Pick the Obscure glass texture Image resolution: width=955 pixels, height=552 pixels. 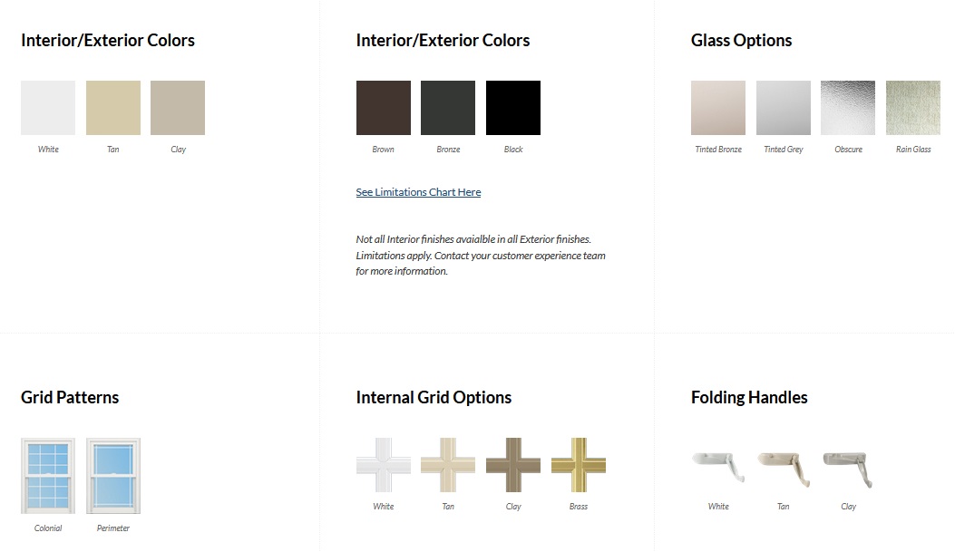(848, 108)
